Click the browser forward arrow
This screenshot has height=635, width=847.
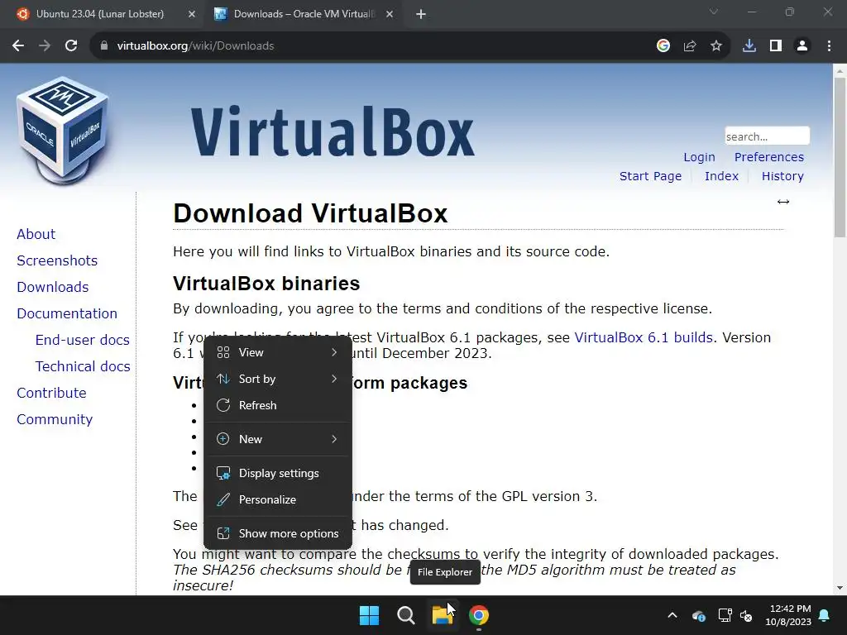click(45, 46)
